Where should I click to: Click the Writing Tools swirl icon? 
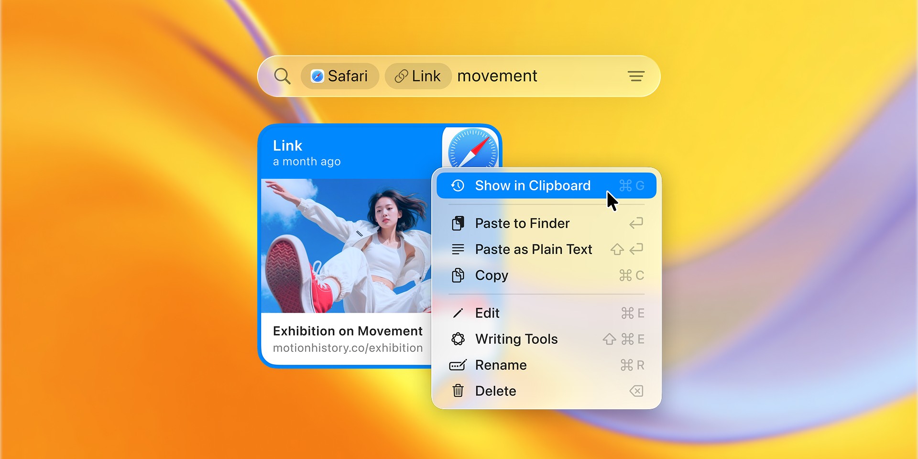tap(458, 339)
